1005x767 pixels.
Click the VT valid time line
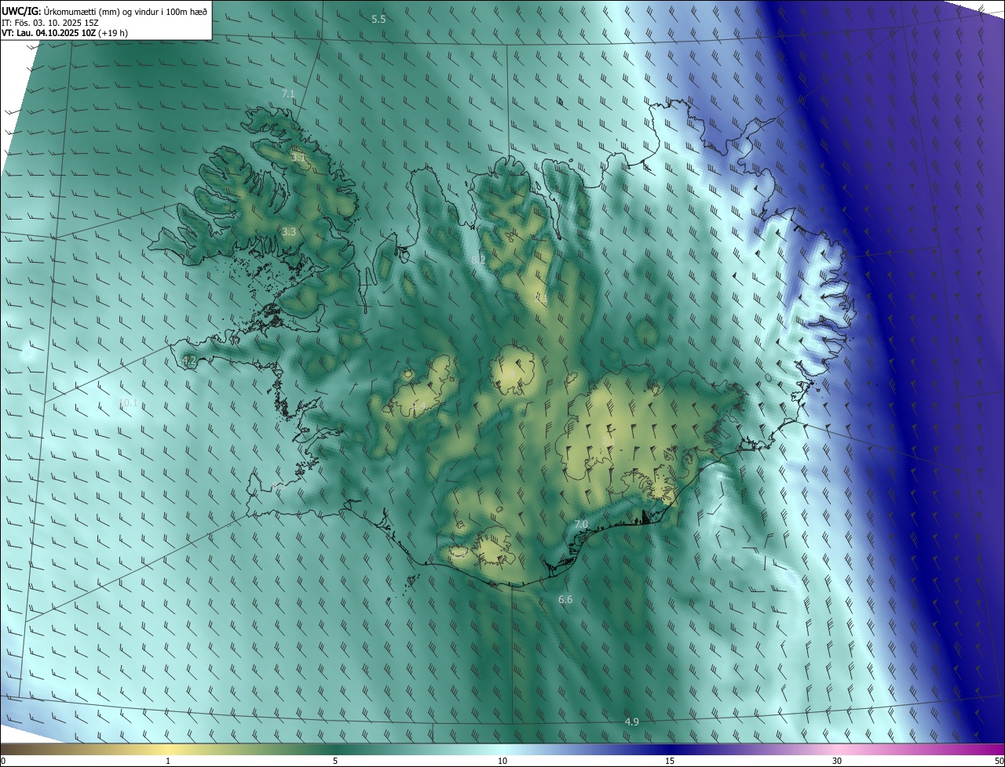pyautogui.click(x=64, y=33)
